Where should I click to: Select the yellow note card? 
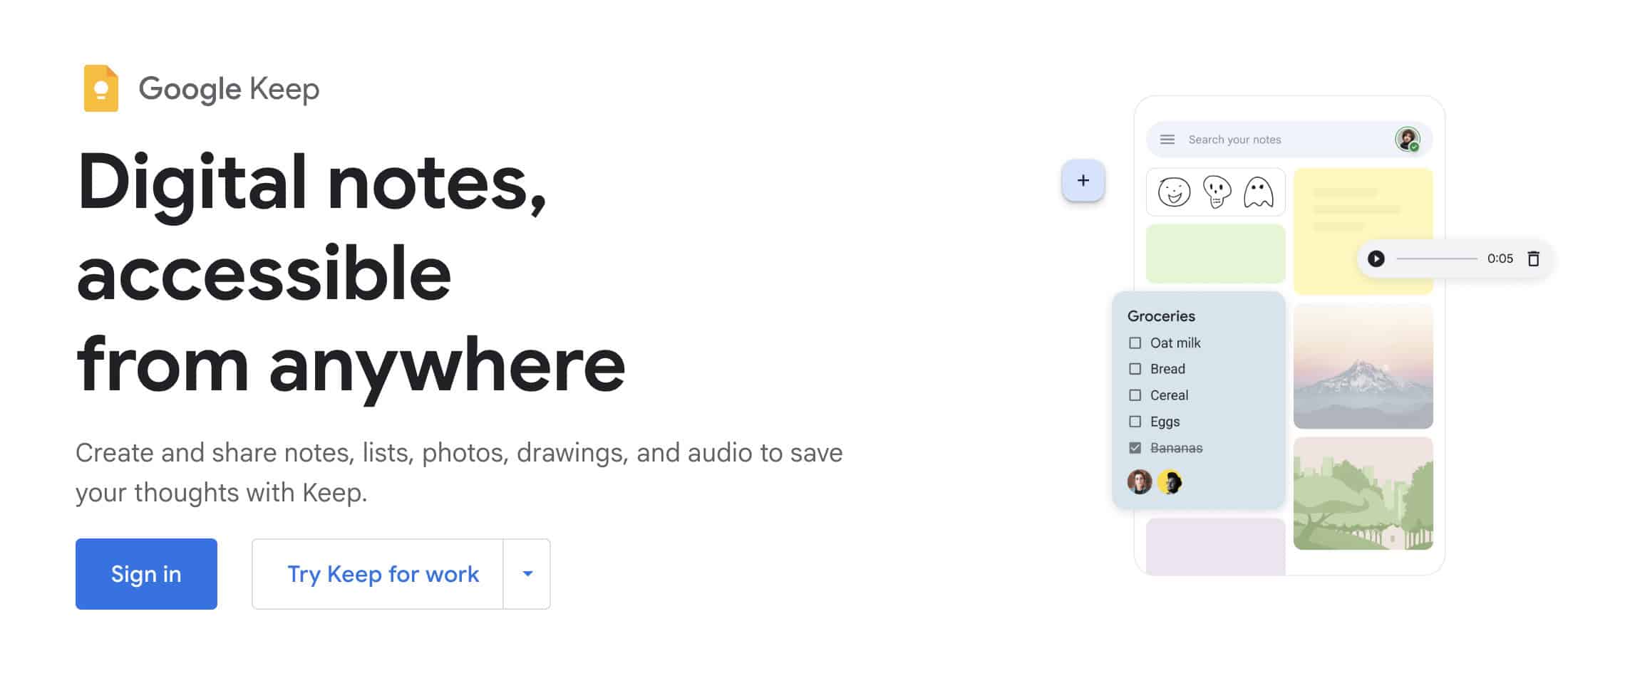tap(1363, 231)
